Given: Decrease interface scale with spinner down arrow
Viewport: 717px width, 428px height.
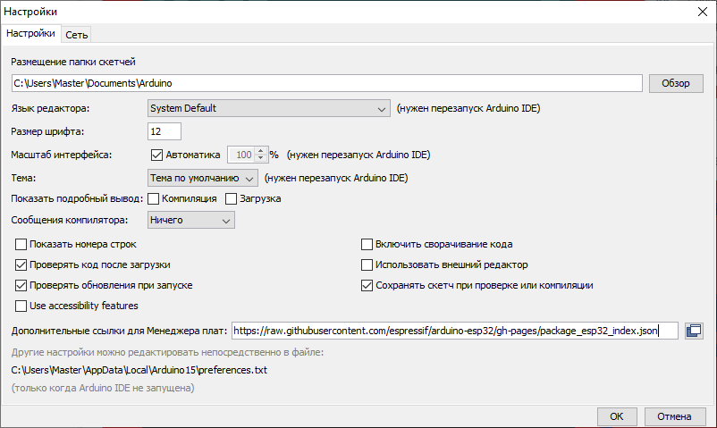Looking at the screenshot, I should pos(261,159).
